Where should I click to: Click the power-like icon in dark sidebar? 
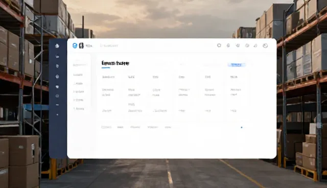pos(57,96)
